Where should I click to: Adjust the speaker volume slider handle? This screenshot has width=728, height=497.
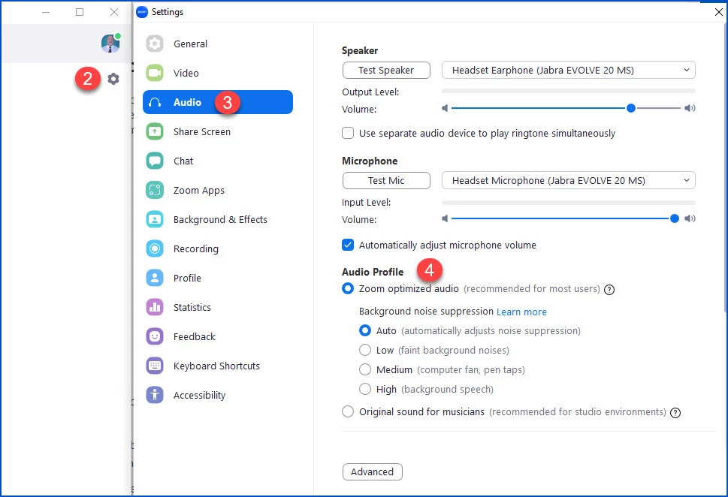[630, 108]
